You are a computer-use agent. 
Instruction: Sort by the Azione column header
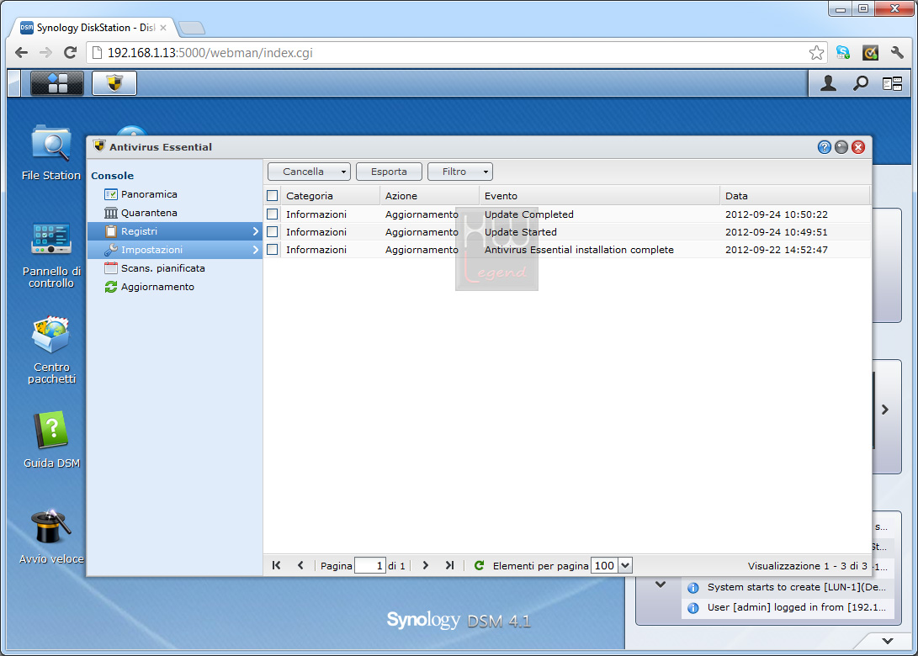[x=429, y=195]
